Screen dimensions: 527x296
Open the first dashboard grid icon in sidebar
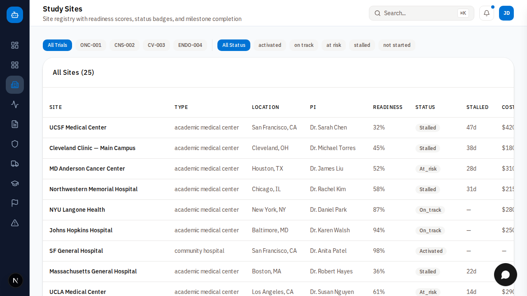[15, 45]
